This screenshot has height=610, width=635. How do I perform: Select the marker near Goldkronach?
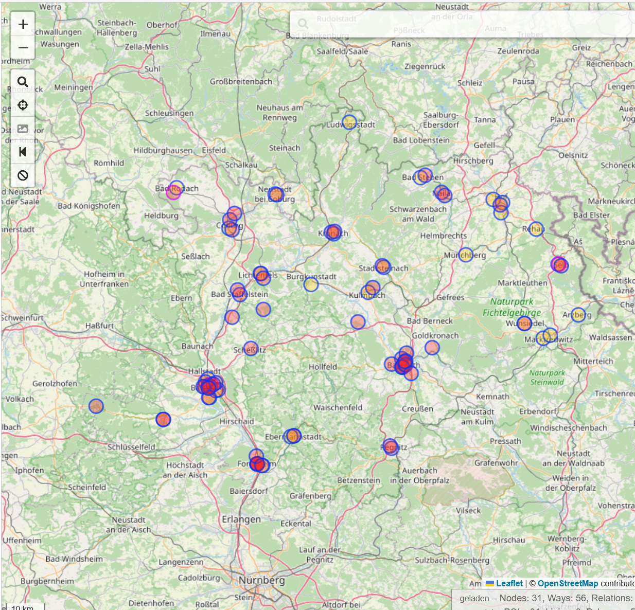click(x=432, y=348)
